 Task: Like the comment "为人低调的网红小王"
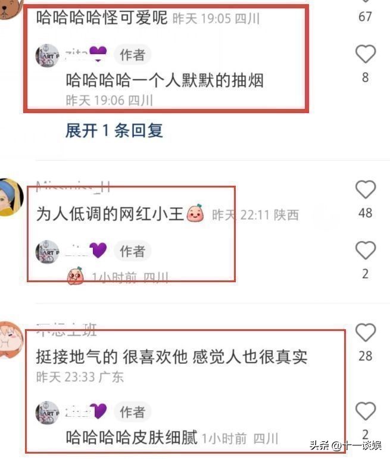pyautogui.click(x=366, y=189)
